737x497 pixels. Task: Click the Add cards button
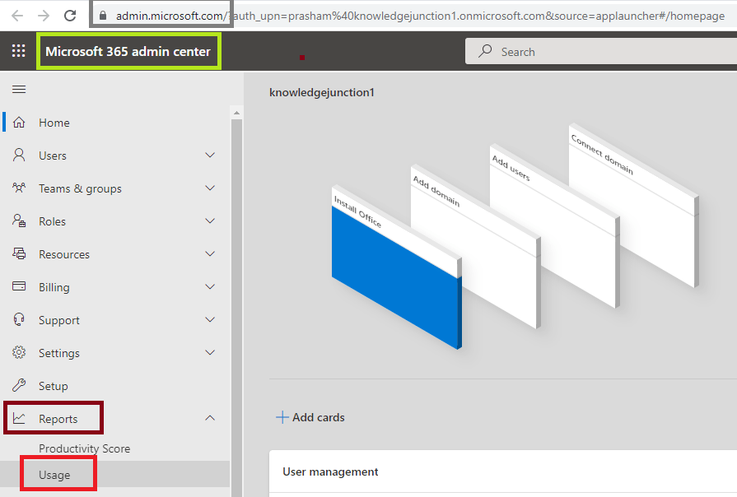(310, 417)
